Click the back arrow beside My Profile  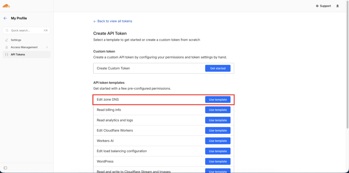click(5, 18)
